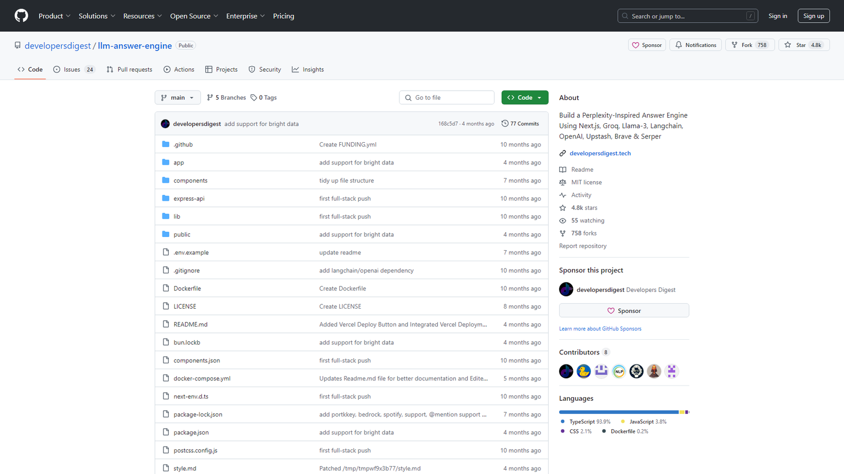Screen dimensions: 844x474
Task: Open the llm-answer-engine repository link
Action: point(135,46)
